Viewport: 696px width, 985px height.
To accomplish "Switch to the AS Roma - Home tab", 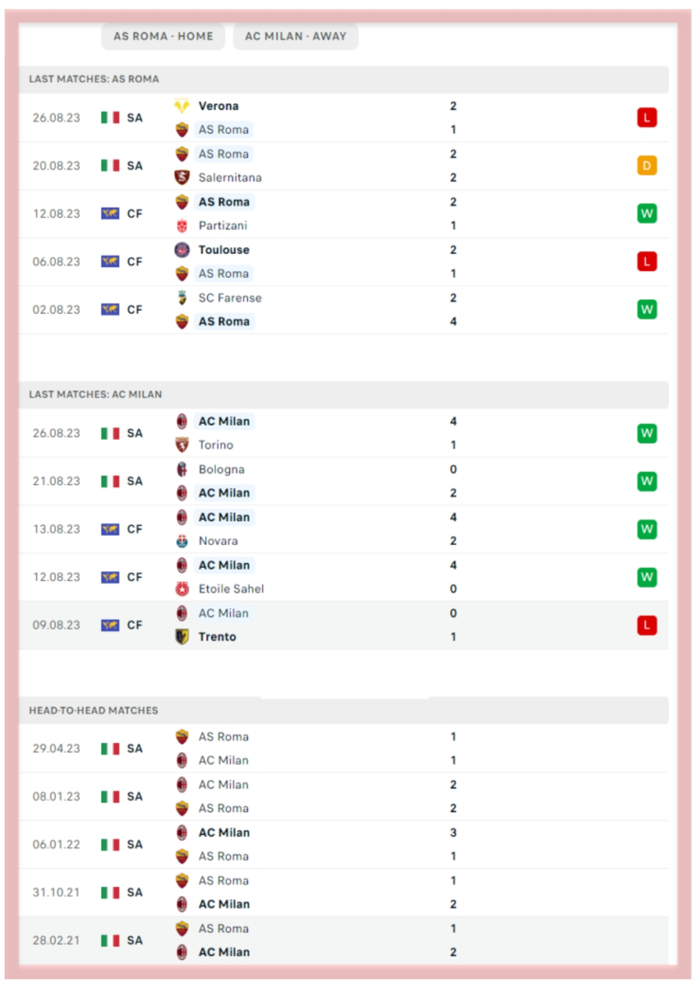I will (163, 37).
